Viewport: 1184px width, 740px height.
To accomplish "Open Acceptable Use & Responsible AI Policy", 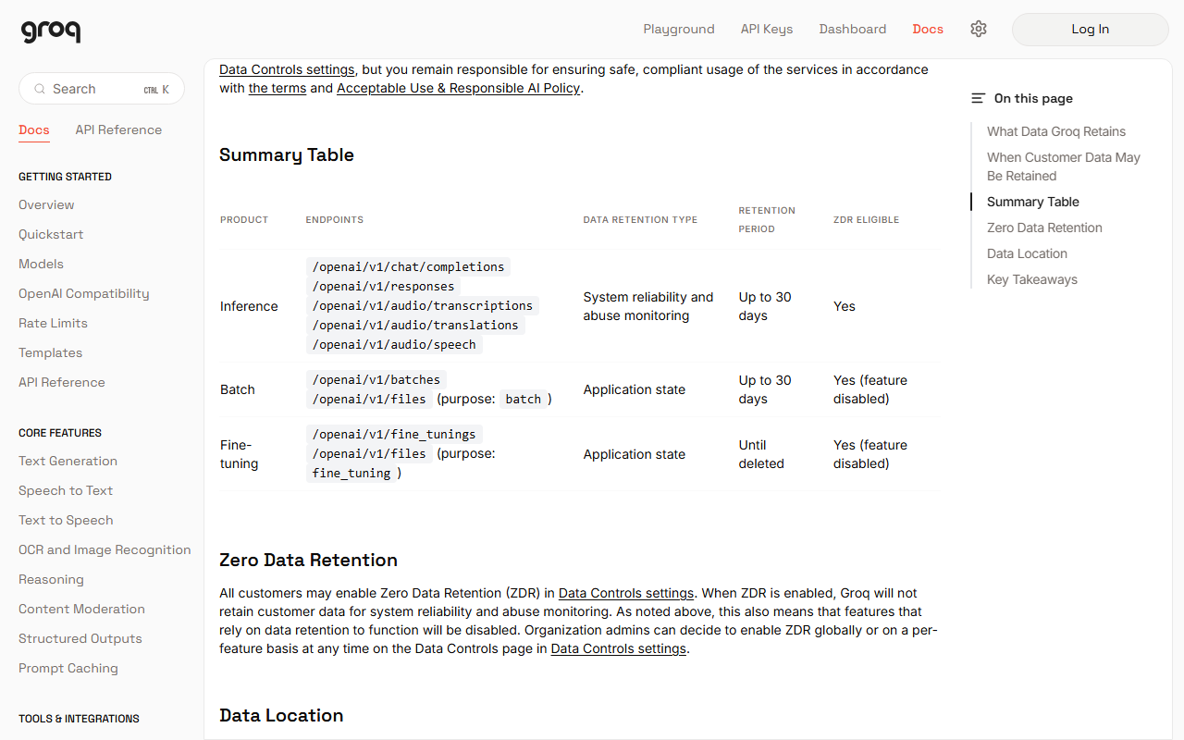I will click(x=459, y=88).
